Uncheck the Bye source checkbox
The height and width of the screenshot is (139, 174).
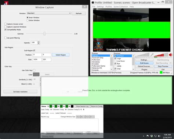click(115, 64)
